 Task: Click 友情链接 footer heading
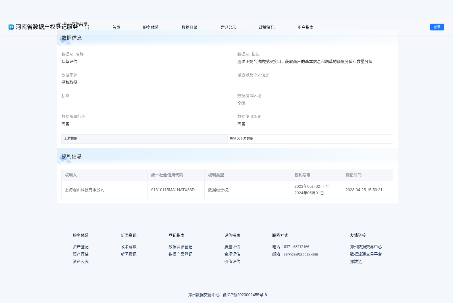(x=358, y=235)
